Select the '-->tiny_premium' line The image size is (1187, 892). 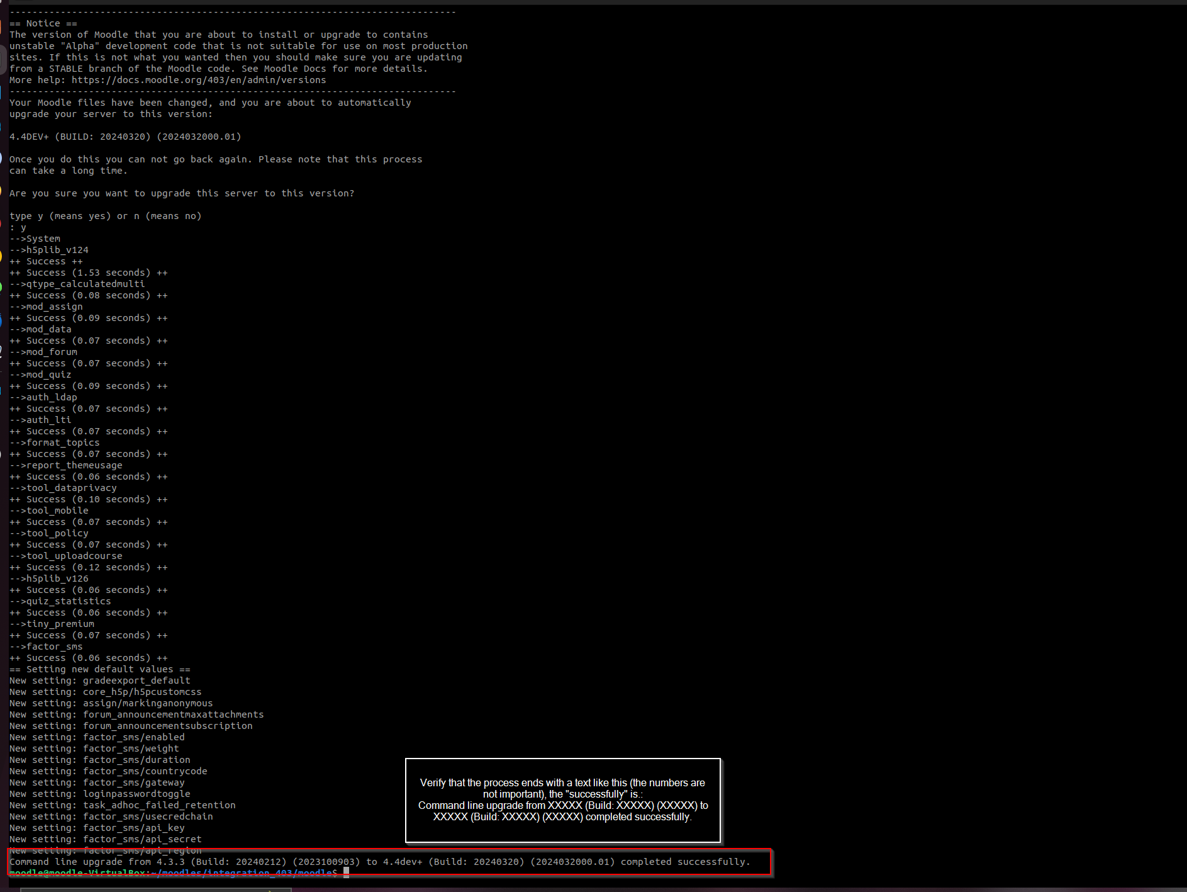coord(52,624)
